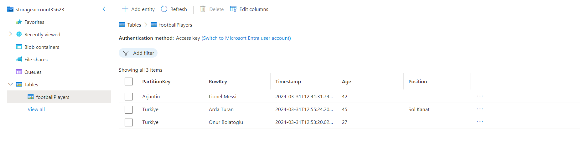This screenshot has height=158, width=580.
Task: Click the Add entity plus icon
Action: 125,9
